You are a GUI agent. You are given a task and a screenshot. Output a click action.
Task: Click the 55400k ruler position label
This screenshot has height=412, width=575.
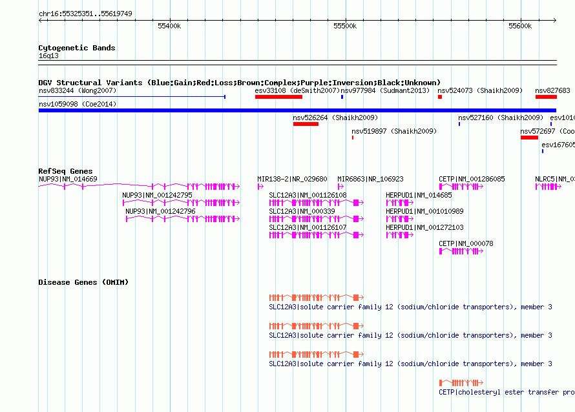tap(169, 26)
